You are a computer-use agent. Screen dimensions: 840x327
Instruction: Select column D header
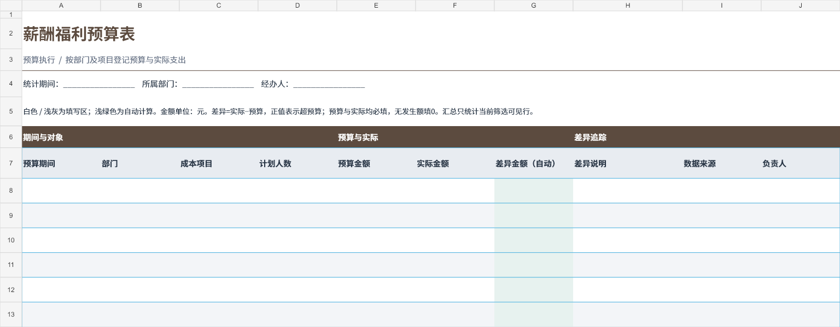pyautogui.click(x=297, y=5)
